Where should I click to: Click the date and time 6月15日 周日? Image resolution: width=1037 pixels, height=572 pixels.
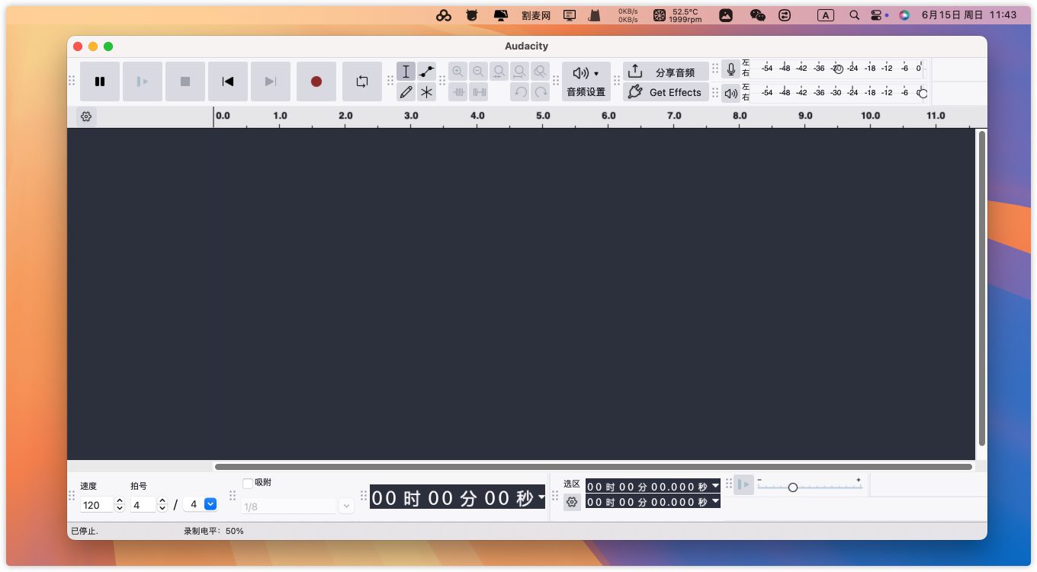point(952,15)
